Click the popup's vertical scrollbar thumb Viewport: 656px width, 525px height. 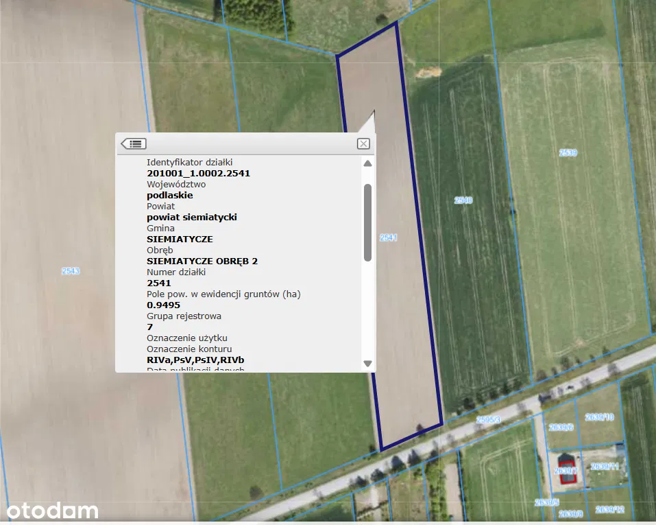367,222
